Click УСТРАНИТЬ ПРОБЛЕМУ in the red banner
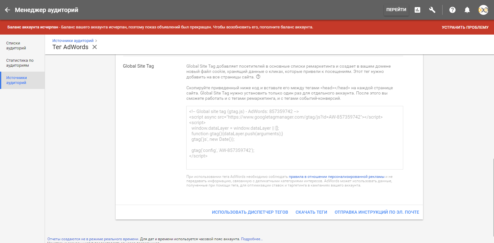 (465, 27)
